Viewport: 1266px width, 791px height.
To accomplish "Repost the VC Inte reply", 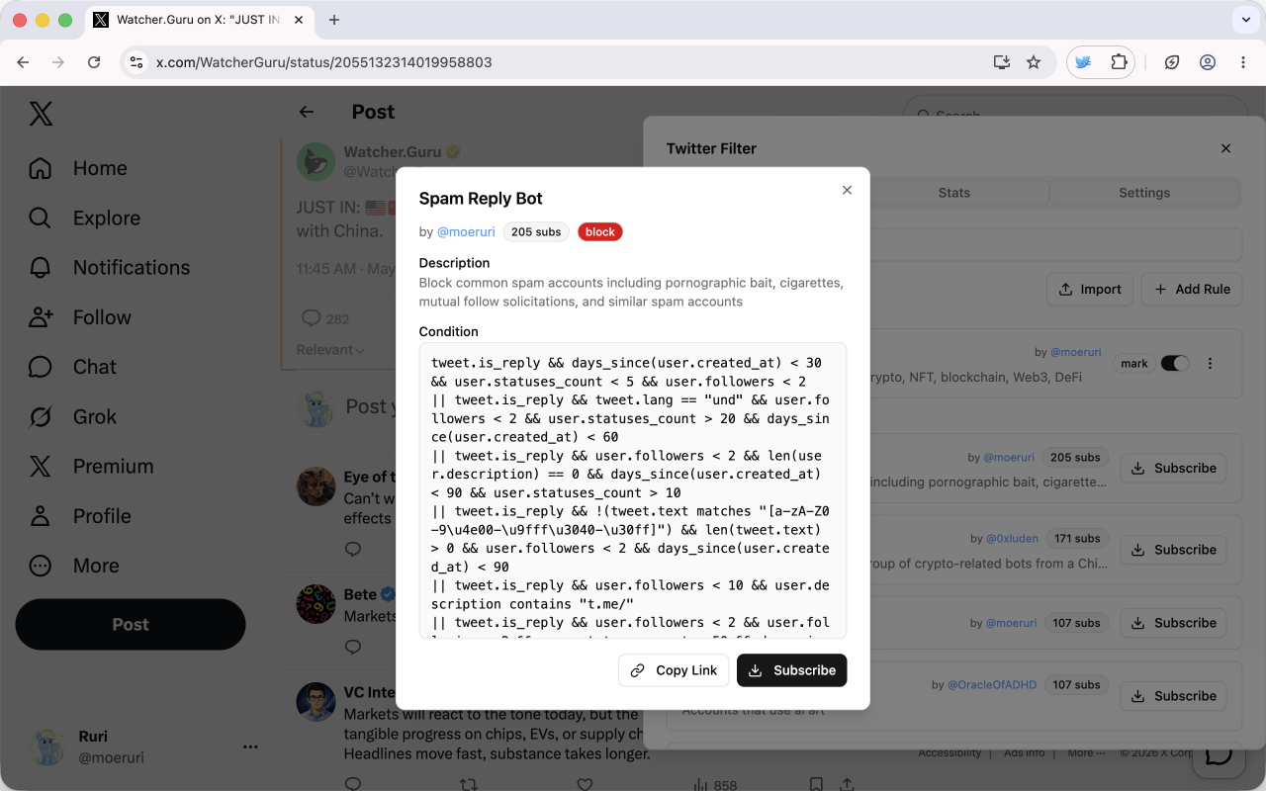I will [x=469, y=785].
